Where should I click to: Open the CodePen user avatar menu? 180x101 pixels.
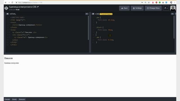(x=173, y=8)
